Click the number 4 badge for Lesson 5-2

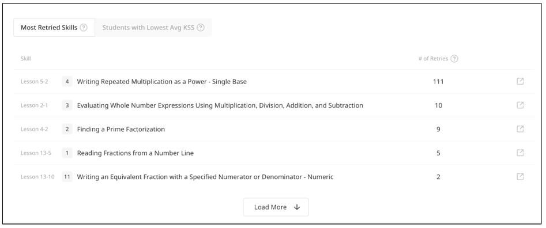[67, 82]
